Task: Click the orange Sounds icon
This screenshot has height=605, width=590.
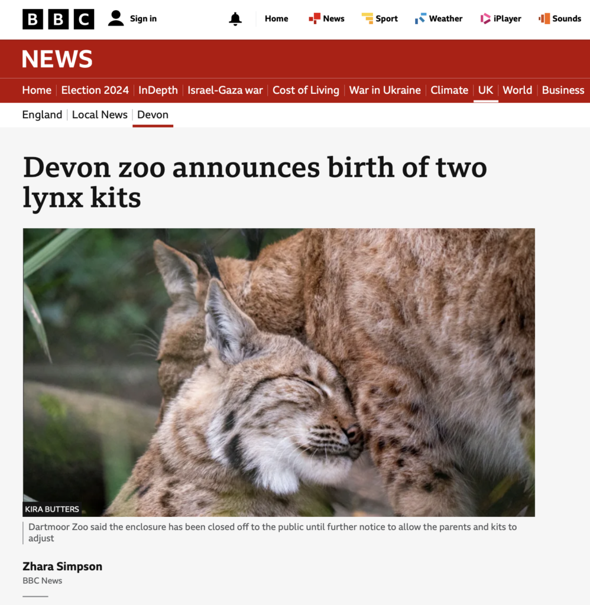Action: tap(544, 18)
